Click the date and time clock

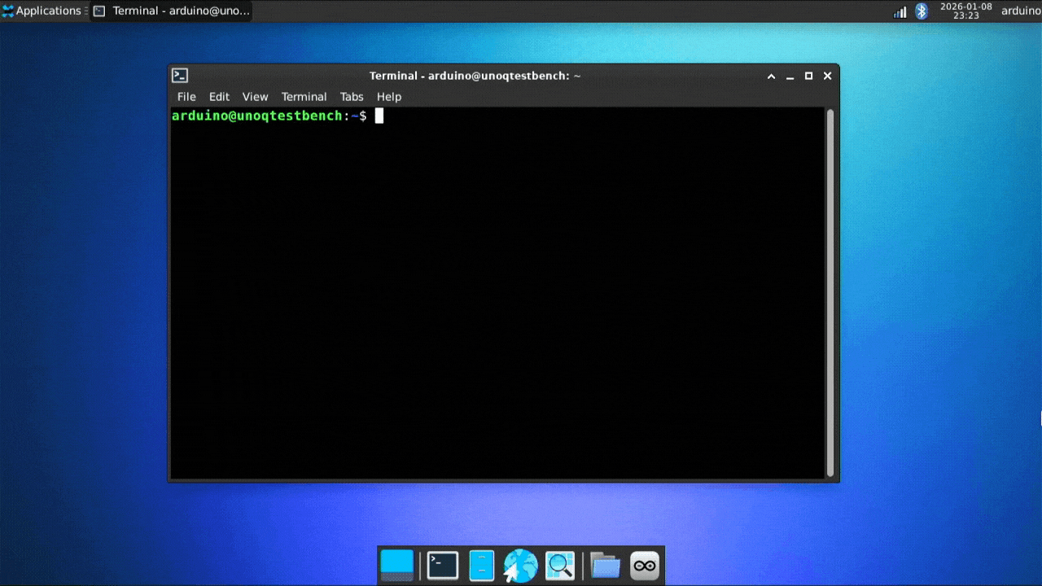[965, 11]
